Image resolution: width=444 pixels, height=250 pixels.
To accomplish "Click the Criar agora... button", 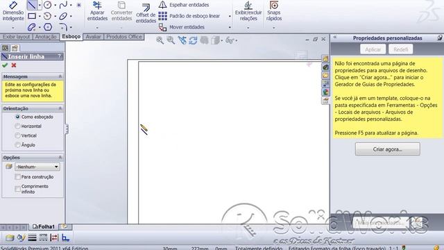I will pyautogui.click(x=388, y=149).
